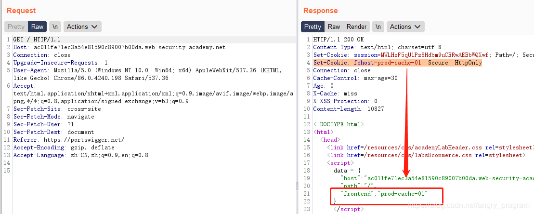Click the Sec-Fetch-Dest: document line
The width and height of the screenshot is (534, 214).
(53, 132)
